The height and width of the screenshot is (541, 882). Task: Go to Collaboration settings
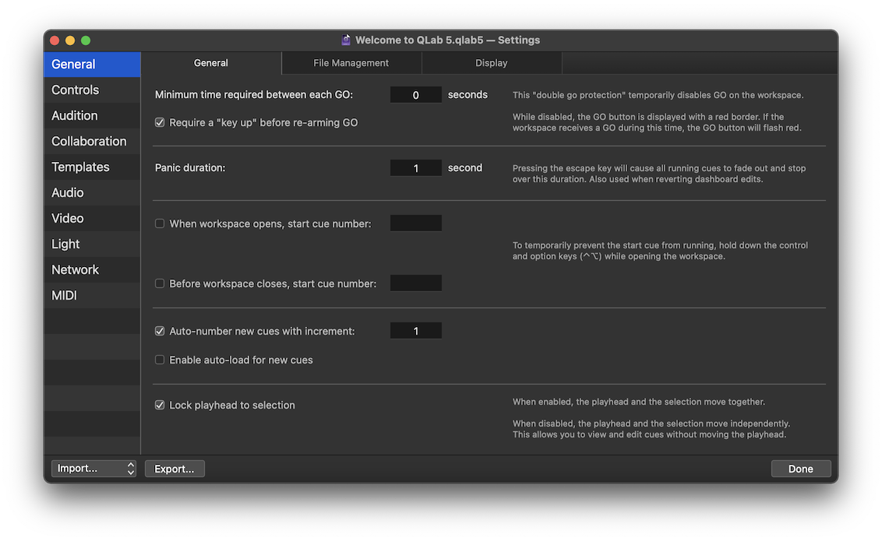[x=89, y=141]
